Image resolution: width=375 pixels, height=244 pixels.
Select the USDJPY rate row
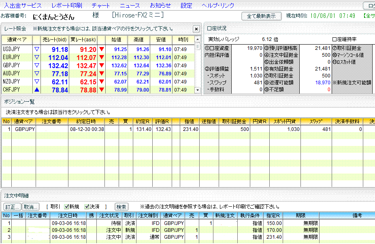tap(98, 49)
